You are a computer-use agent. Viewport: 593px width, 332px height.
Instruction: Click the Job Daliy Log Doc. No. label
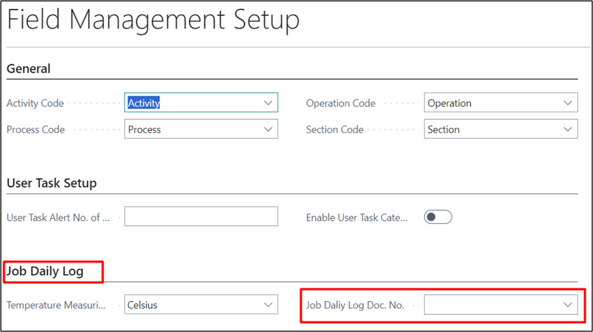355,306
